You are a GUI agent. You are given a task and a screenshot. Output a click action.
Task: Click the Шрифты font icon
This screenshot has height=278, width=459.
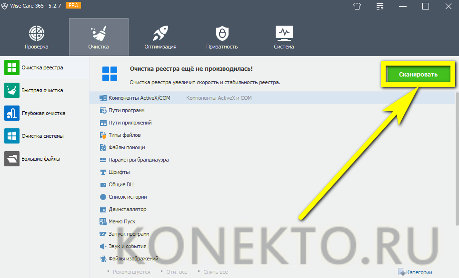click(103, 173)
